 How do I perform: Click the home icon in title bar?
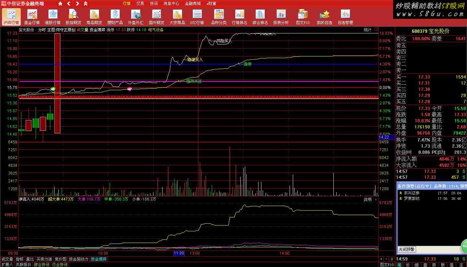click(60, 4)
